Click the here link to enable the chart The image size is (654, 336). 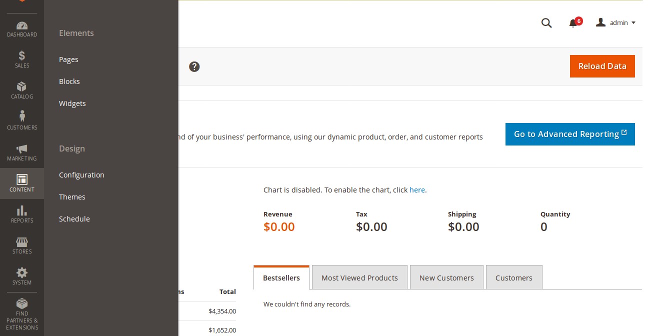[417, 190]
